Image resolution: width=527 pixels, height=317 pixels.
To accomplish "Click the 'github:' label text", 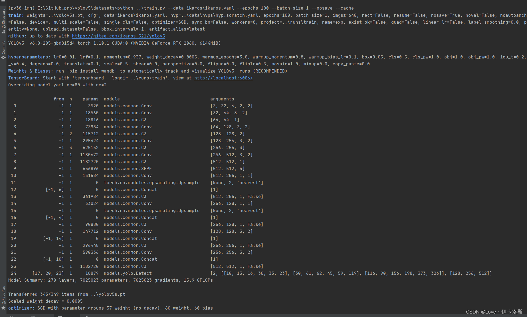I will point(17,36).
